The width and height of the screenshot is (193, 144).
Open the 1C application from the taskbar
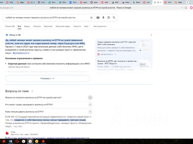(x=37, y=141)
